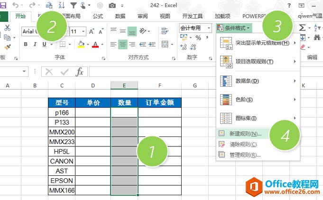
Task: Click the Accounting Number Format icon
Action: 184,37
